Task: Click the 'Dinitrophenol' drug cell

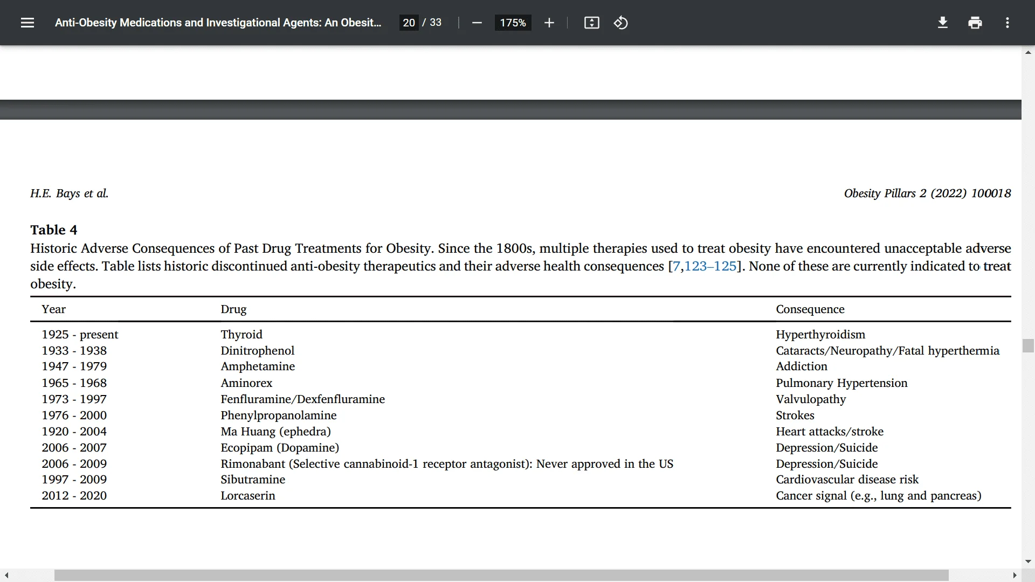Action: [x=257, y=351]
